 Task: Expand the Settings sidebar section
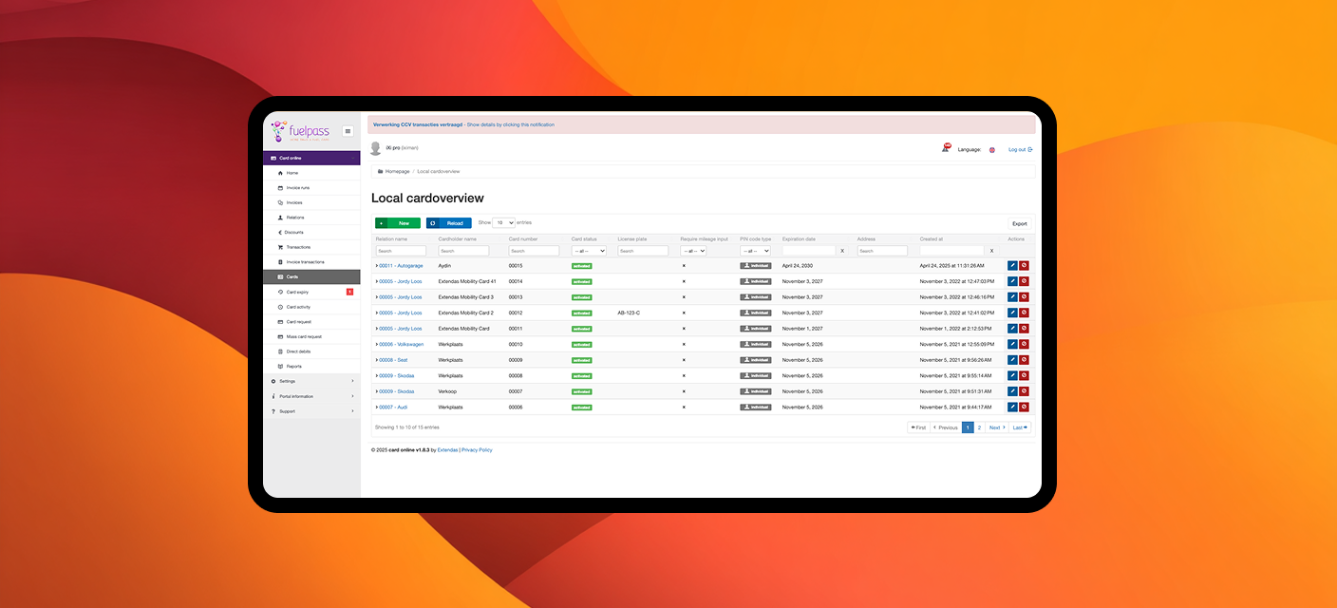tap(311, 381)
